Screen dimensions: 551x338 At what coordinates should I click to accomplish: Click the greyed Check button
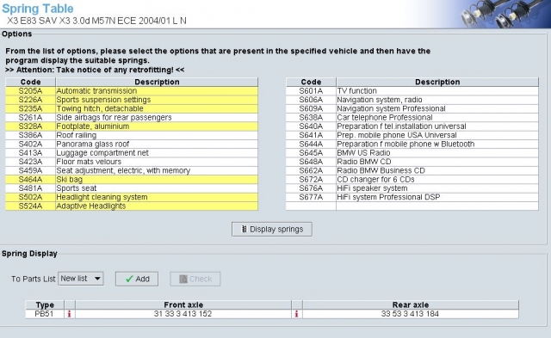click(x=195, y=279)
